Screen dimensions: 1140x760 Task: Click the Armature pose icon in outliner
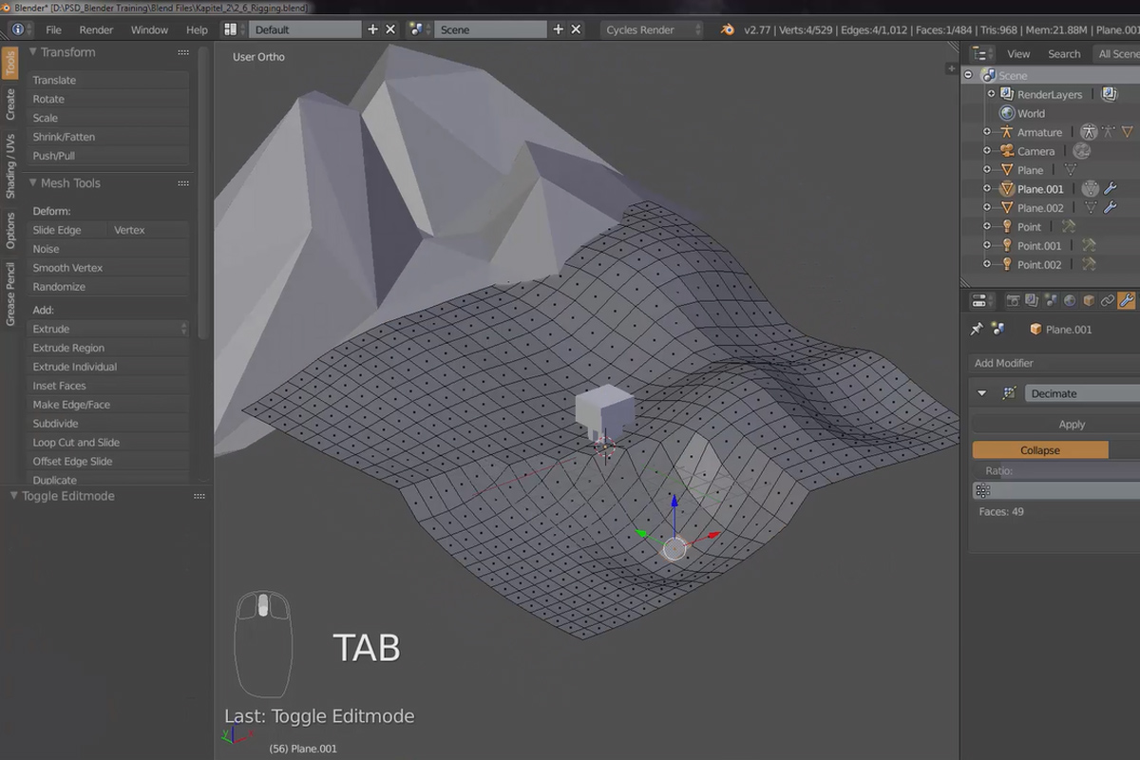[x=1089, y=132]
